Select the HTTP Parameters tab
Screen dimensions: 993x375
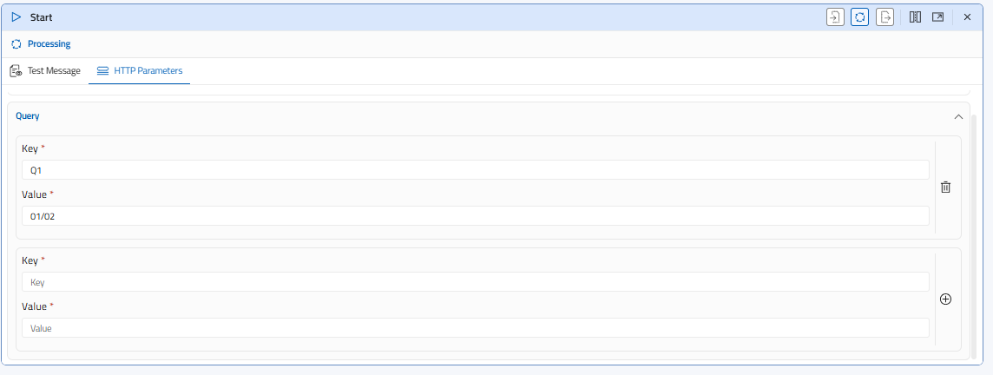[x=140, y=70]
